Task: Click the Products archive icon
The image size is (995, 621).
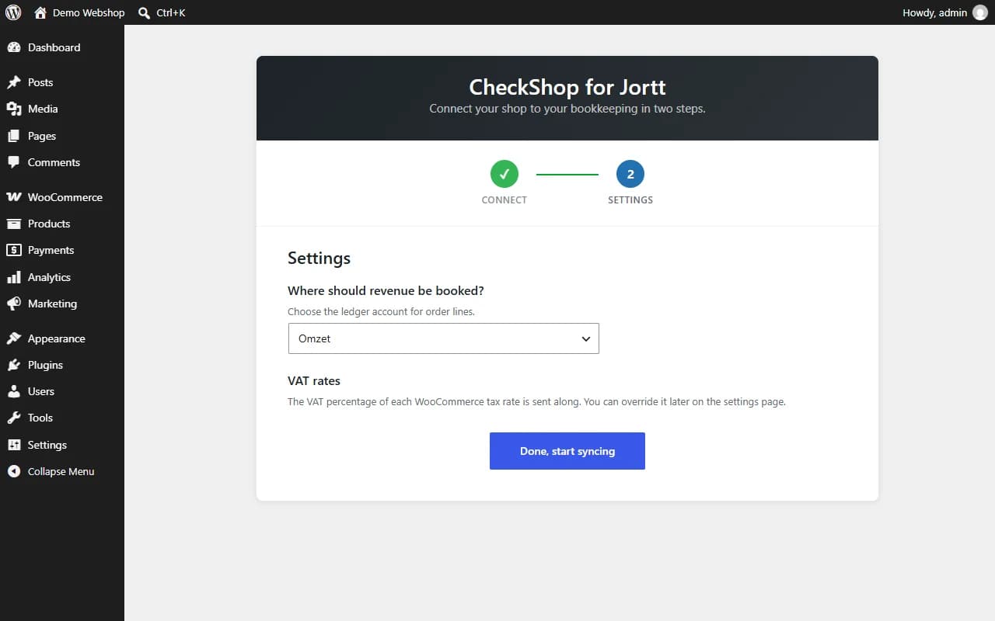Action: 14,224
